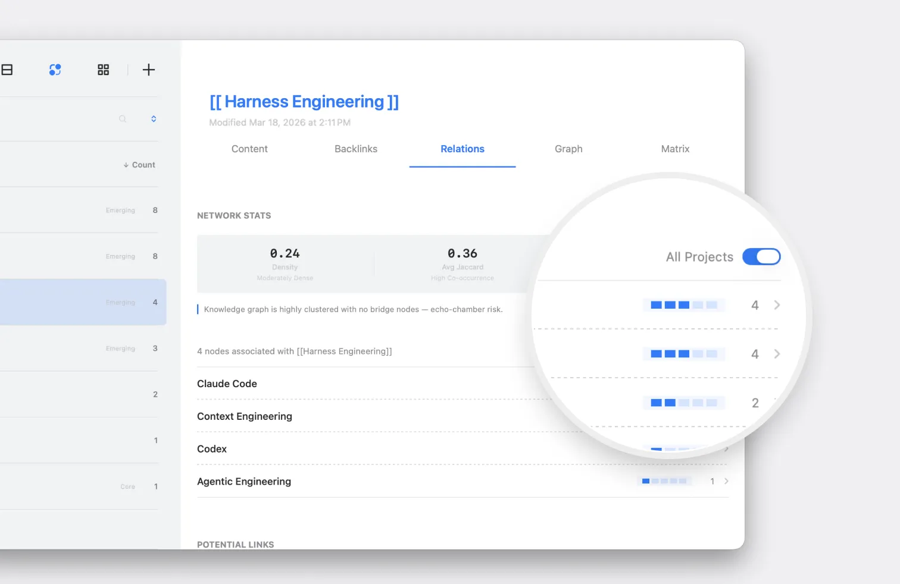Screen dimensions: 900x584
Task: Open the up-down sort chevron beside search
Action: tap(154, 119)
